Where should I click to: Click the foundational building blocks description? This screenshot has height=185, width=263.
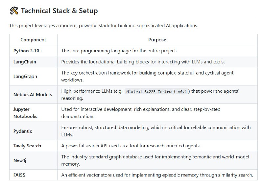(x=143, y=62)
